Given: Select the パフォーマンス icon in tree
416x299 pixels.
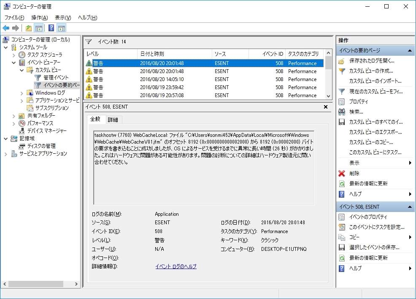Looking at the screenshot, I should (22, 123).
